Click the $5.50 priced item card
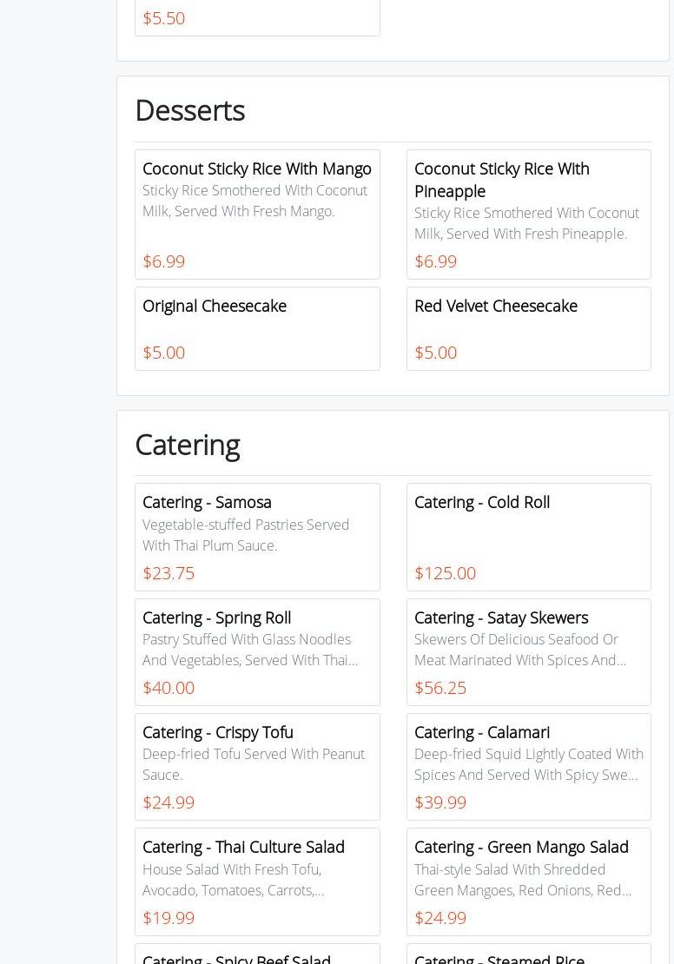This screenshot has width=674, height=964. [x=257, y=17]
